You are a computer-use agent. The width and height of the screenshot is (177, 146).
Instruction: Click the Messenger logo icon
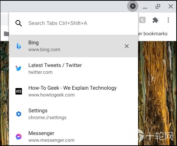pos(19,137)
